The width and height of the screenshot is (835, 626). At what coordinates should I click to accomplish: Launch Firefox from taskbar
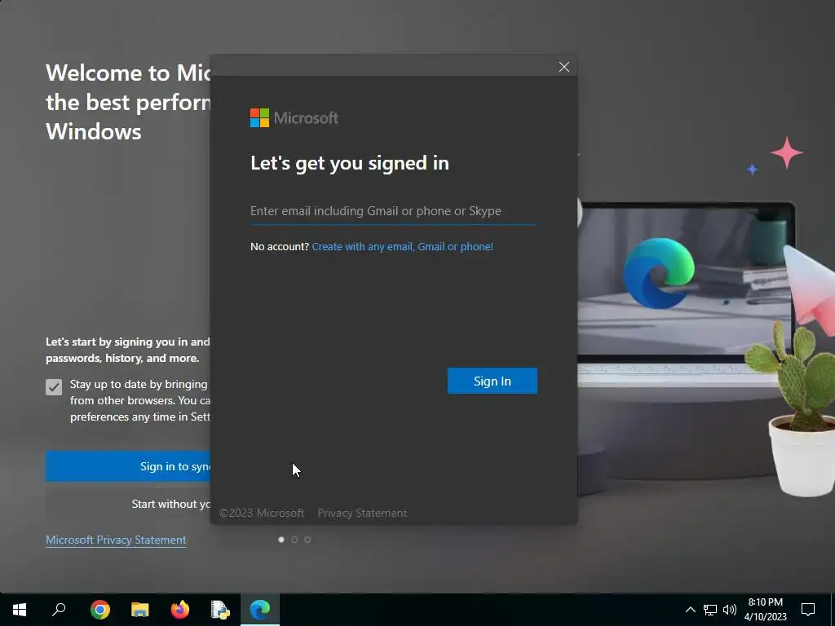pos(180,610)
